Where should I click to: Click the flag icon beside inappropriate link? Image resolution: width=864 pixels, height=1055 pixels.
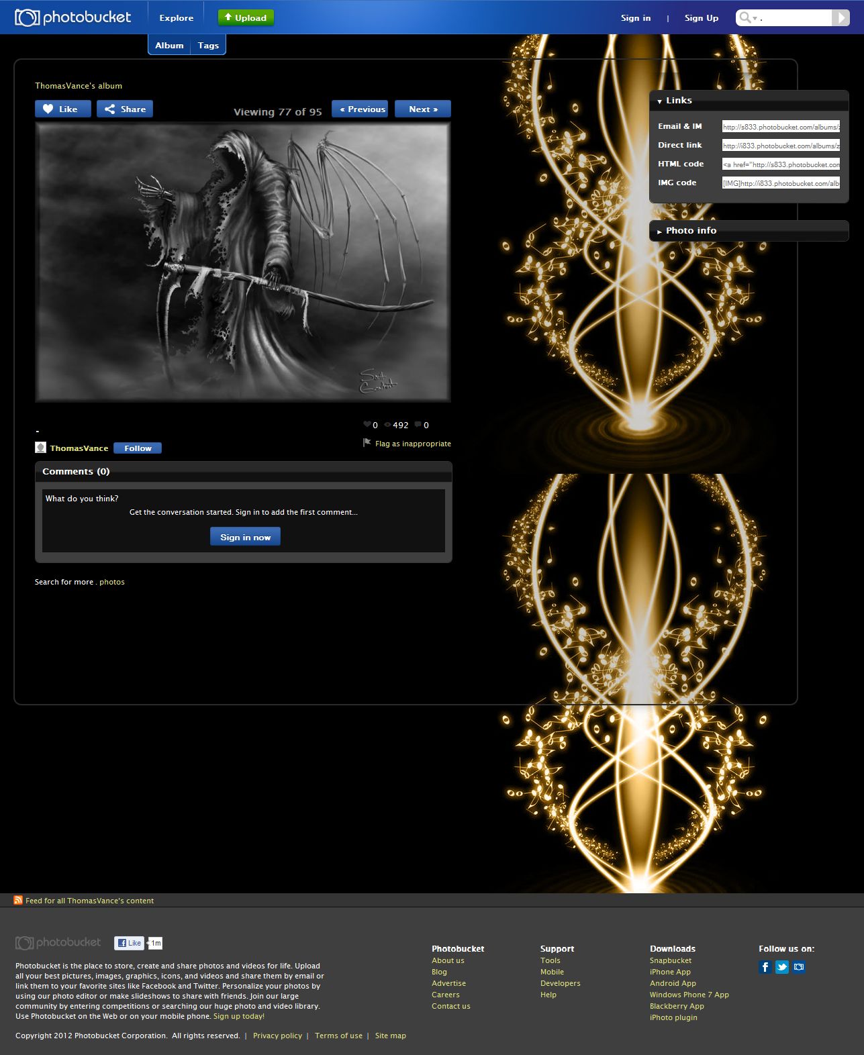[x=367, y=443]
